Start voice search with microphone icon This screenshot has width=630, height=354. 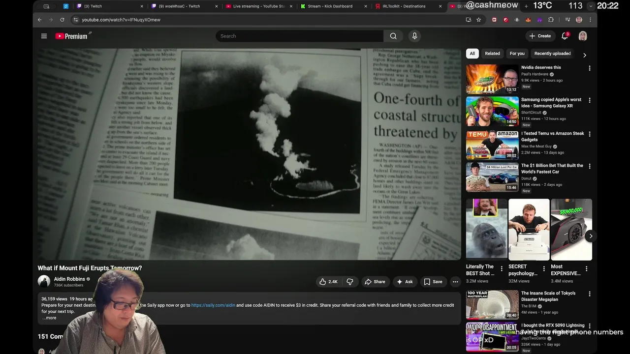[414, 36]
